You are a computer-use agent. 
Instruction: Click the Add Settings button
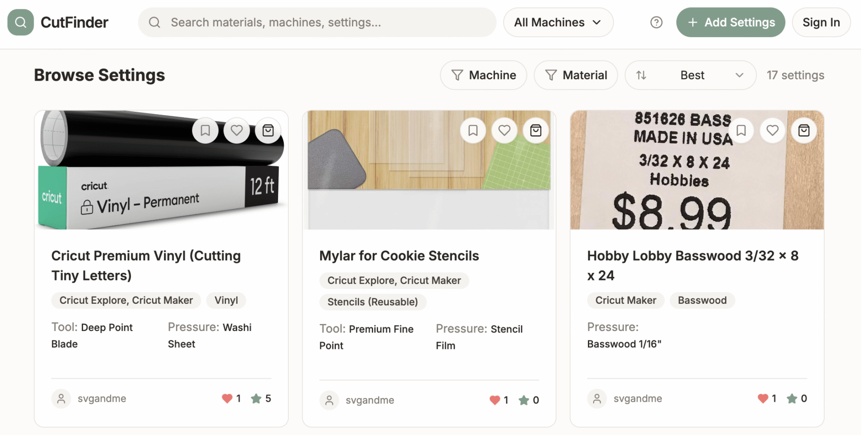731,22
